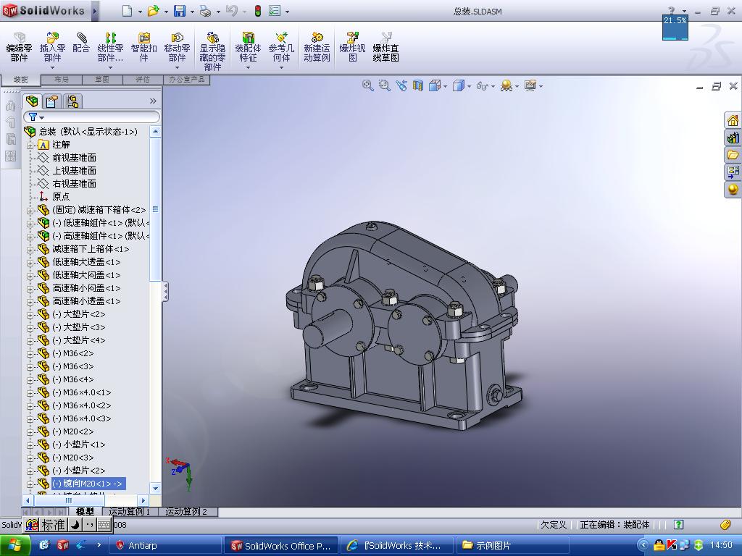This screenshot has width=742, height=556.
Task: Switch to the 草图 (Sketch) tab
Action: click(102, 80)
